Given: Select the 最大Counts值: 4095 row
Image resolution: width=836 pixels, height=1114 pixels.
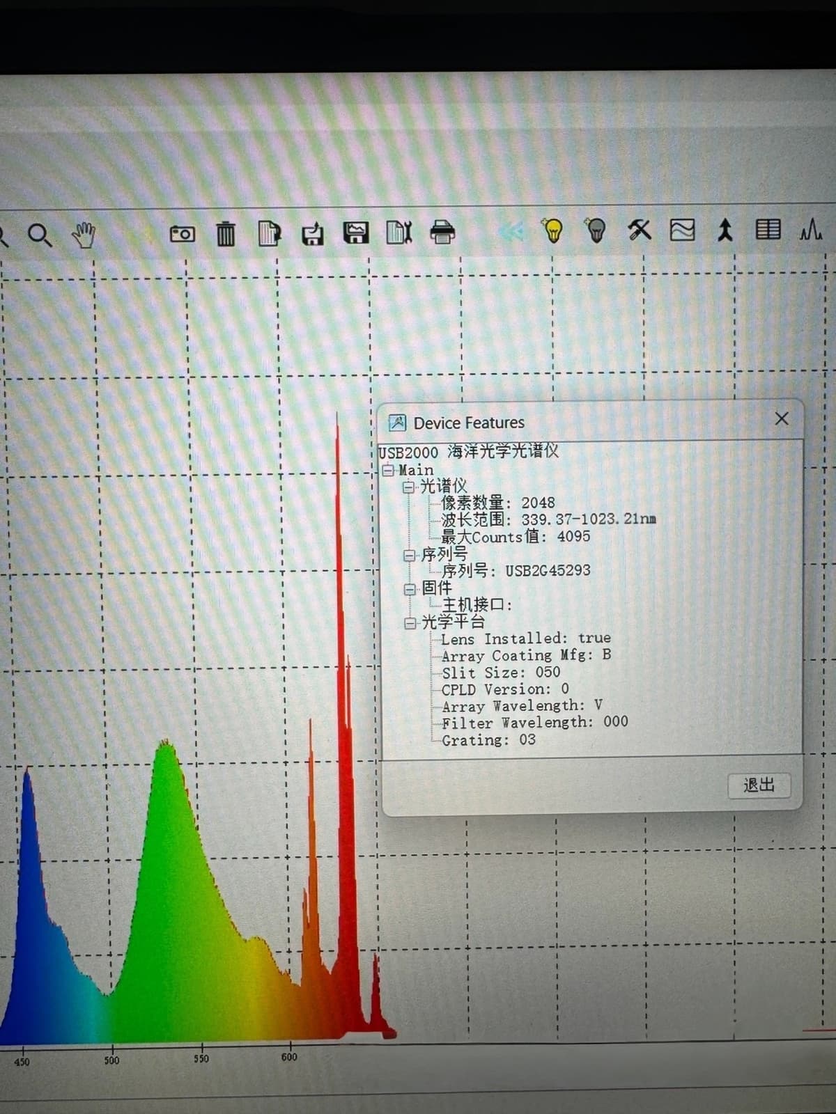Looking at the screenshot, I should (x=516, y=537).
